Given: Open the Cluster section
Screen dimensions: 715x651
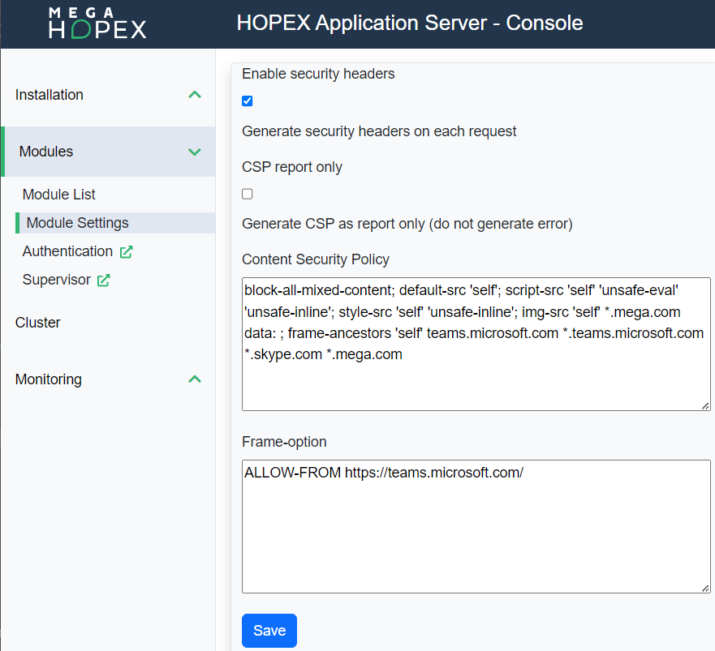Looking at the screenshot, I should point(37,322).
